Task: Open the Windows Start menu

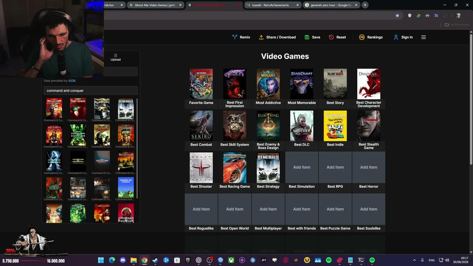Action: 101,260
